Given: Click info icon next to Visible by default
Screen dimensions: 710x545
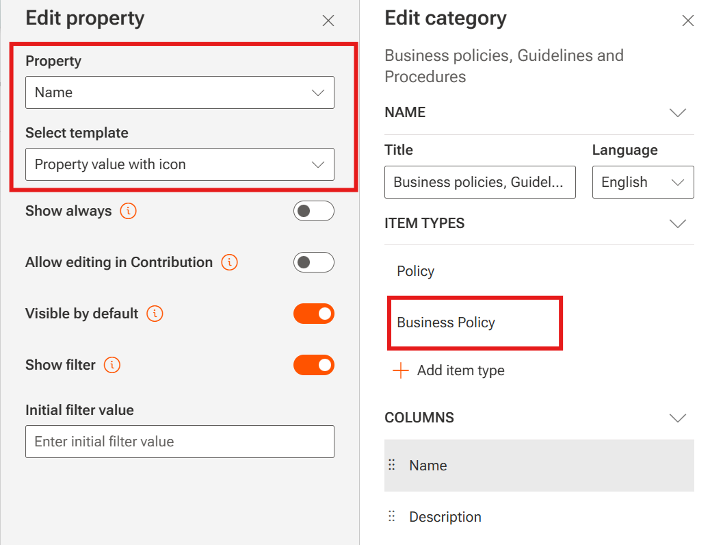Looking at the screenshot, I should pos(155,314).
